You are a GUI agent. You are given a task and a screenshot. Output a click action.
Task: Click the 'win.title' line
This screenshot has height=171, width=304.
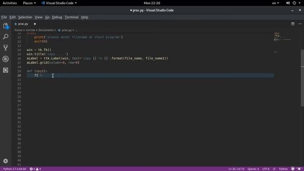[47, 54]
